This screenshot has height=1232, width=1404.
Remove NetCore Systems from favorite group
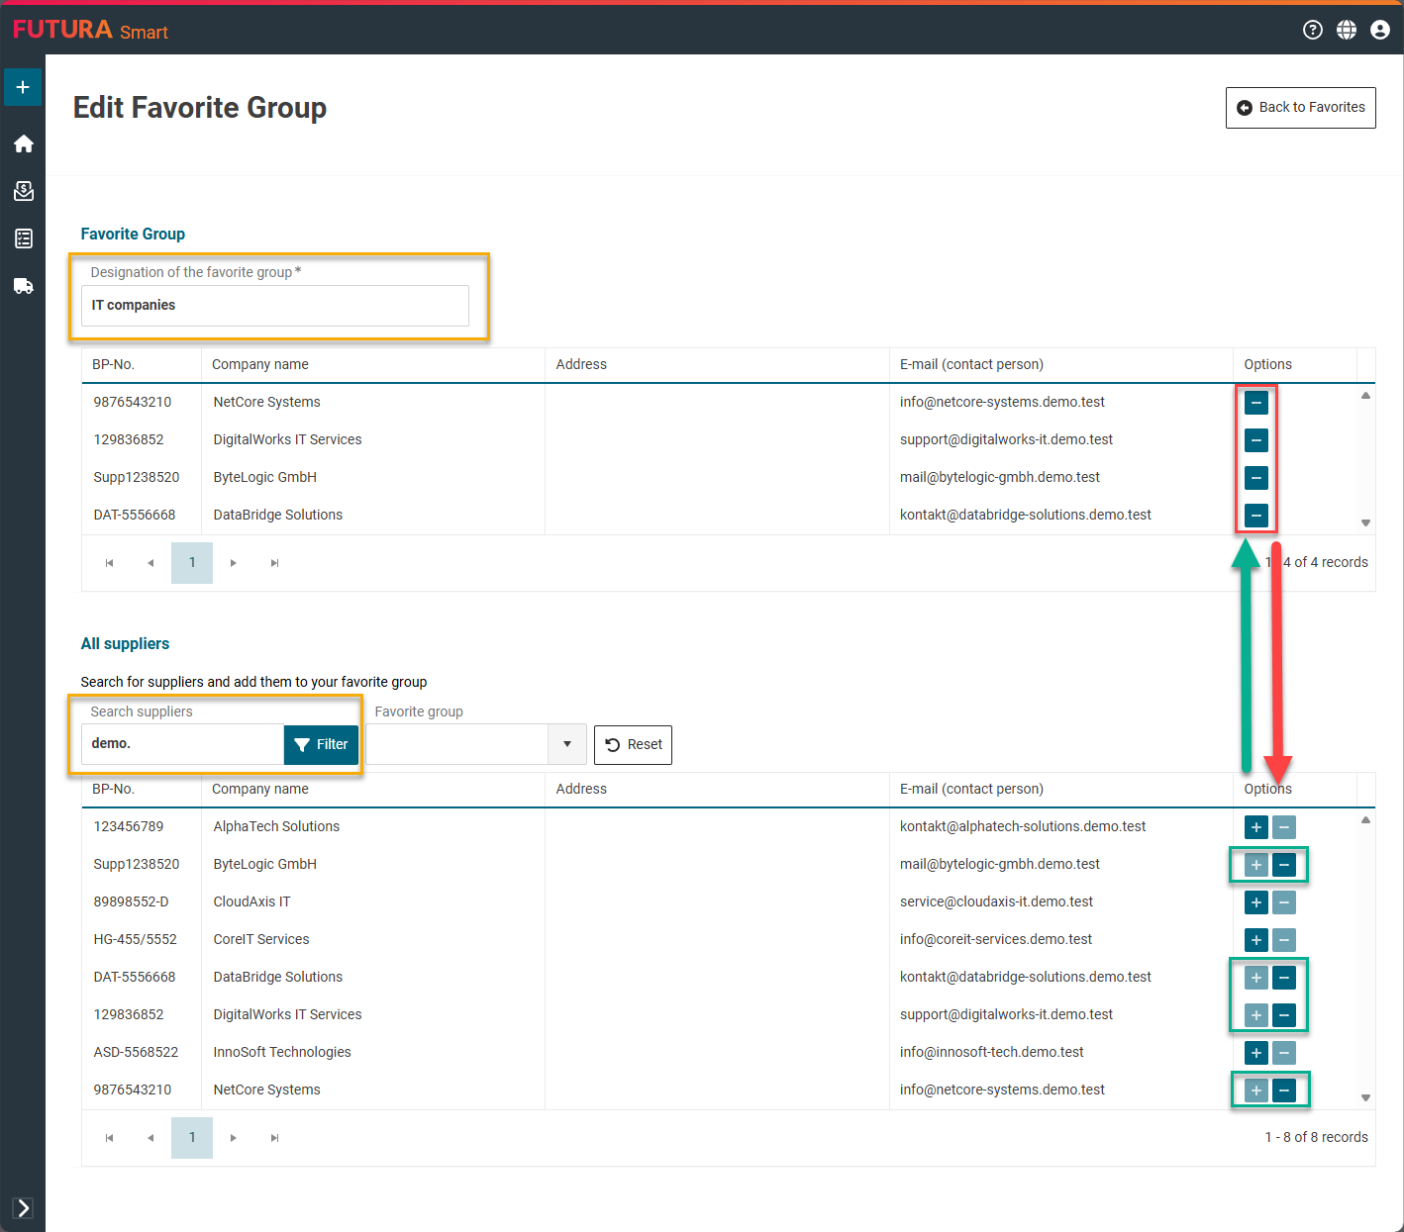click(x=1255, y=403)
